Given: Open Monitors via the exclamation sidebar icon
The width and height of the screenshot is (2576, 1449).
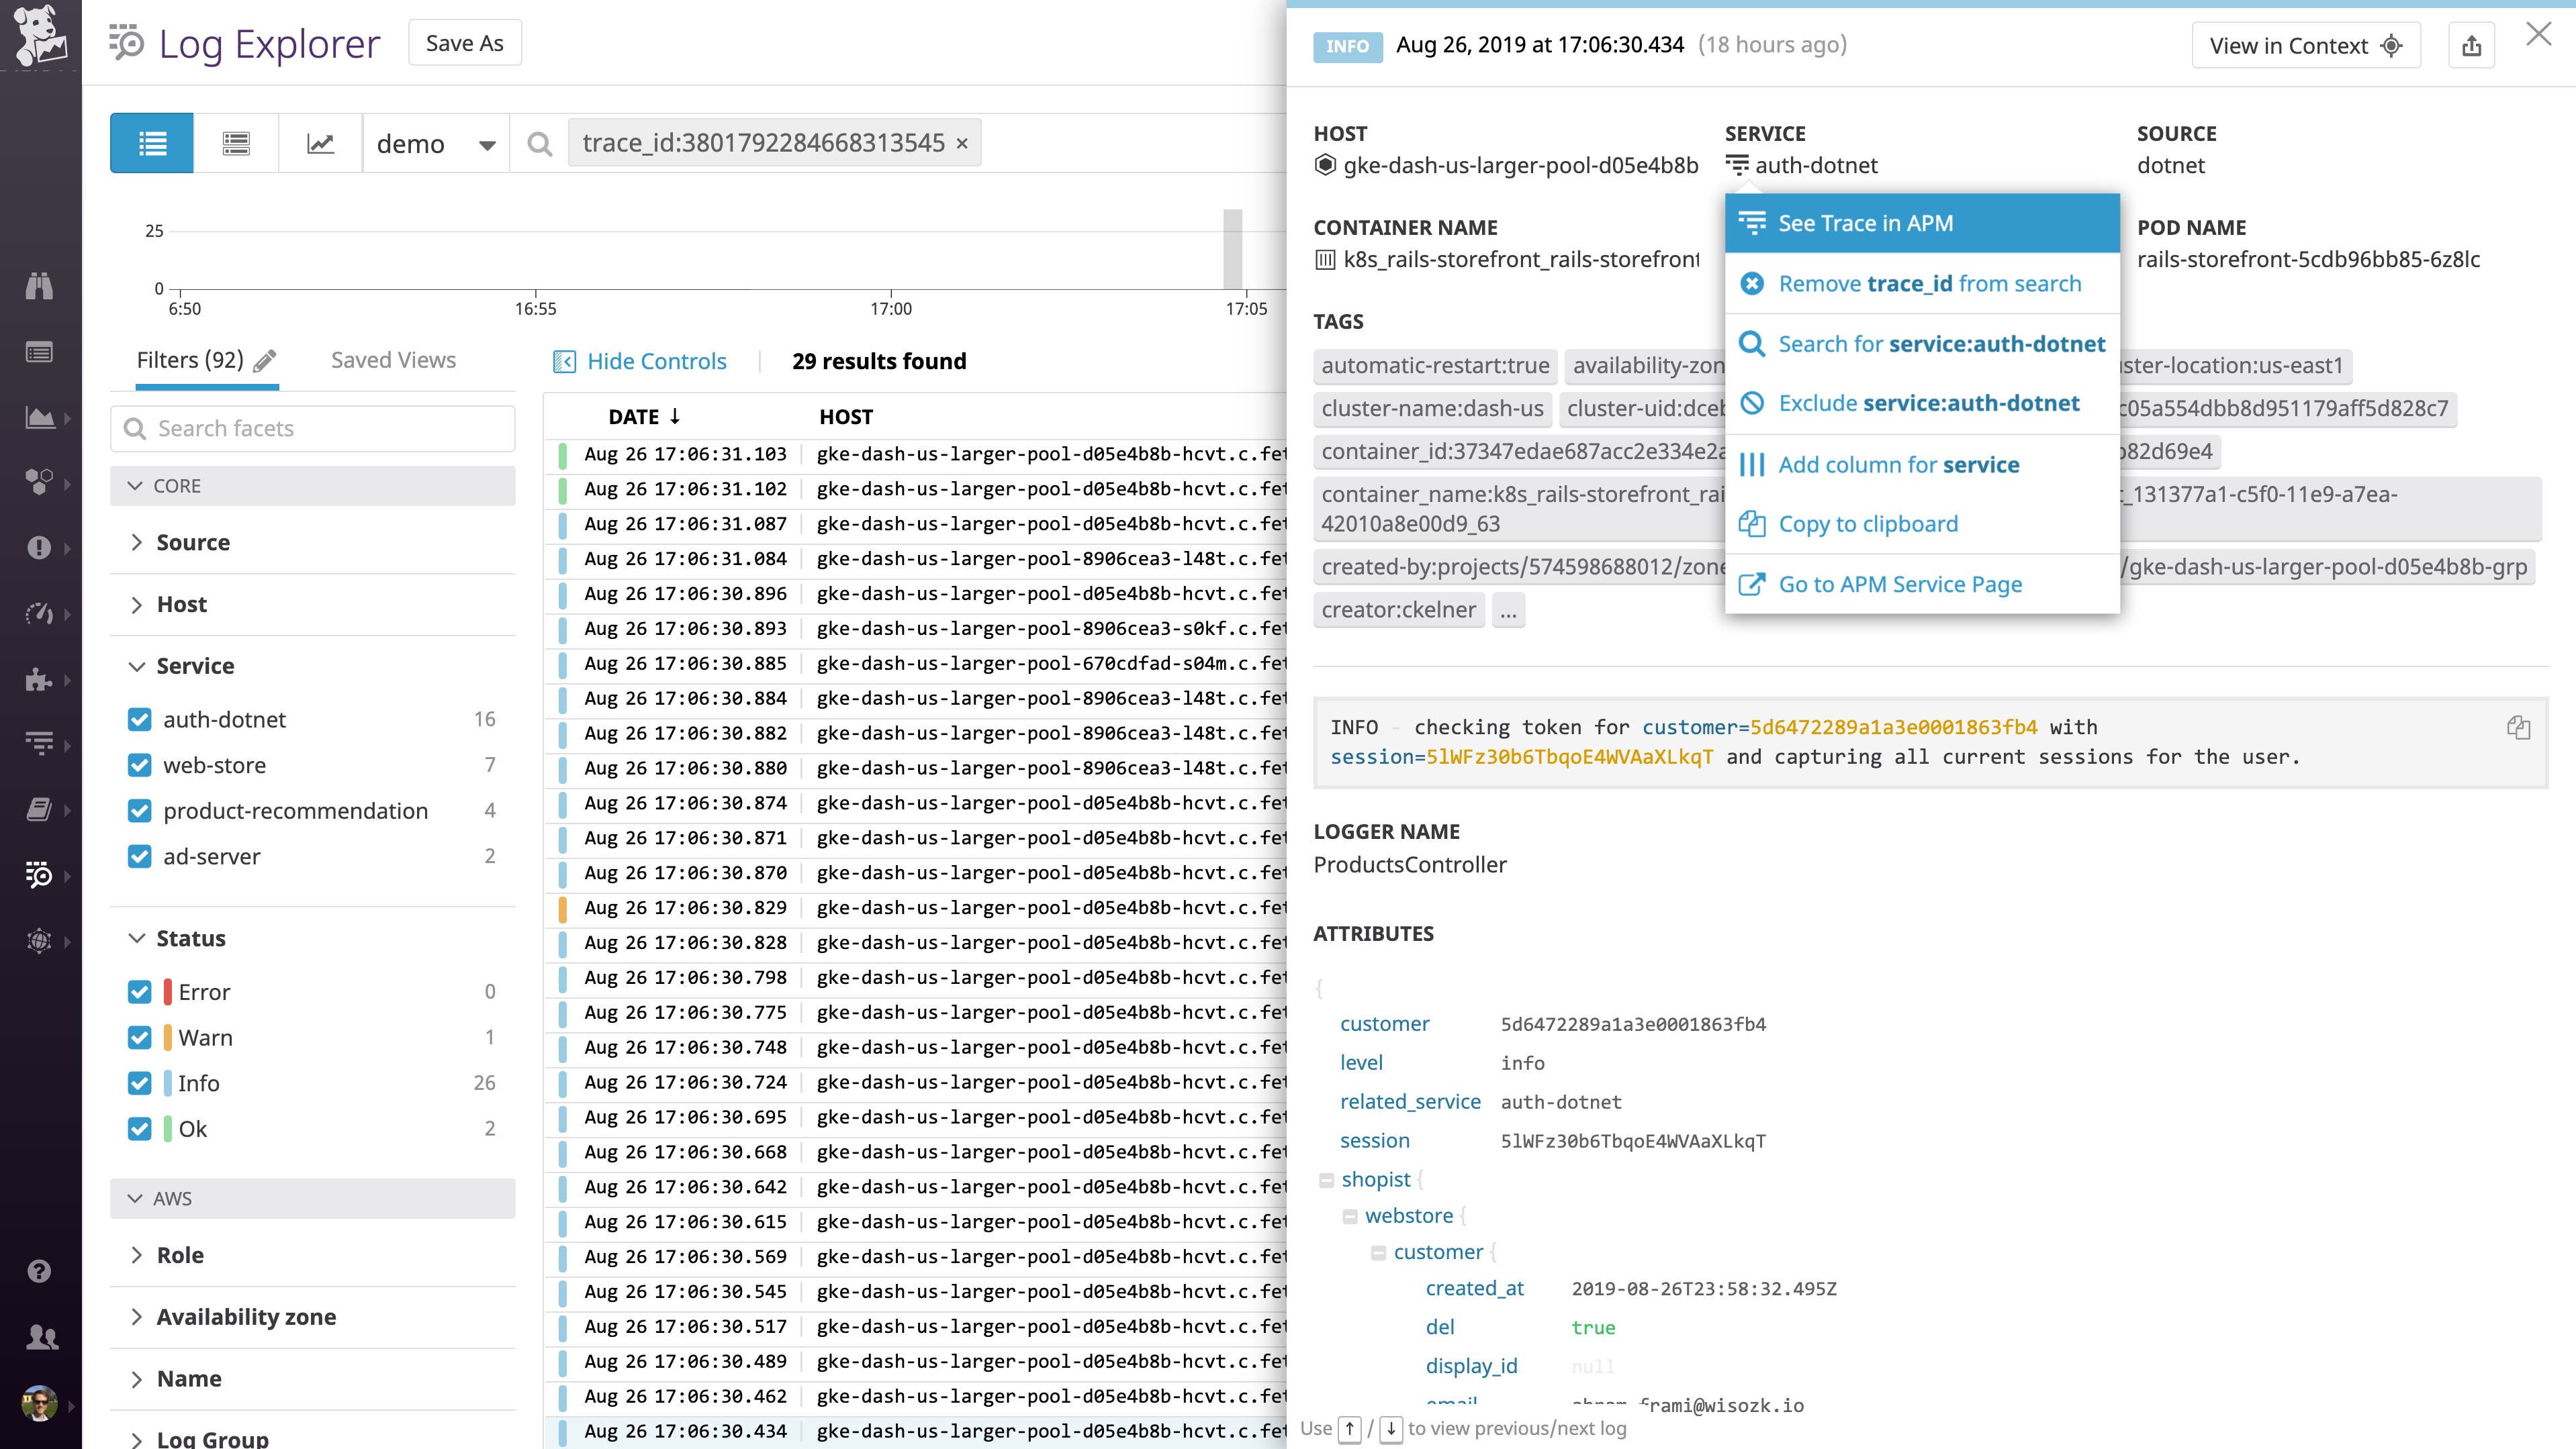Looking at the screenshot, I should point(40,548).
